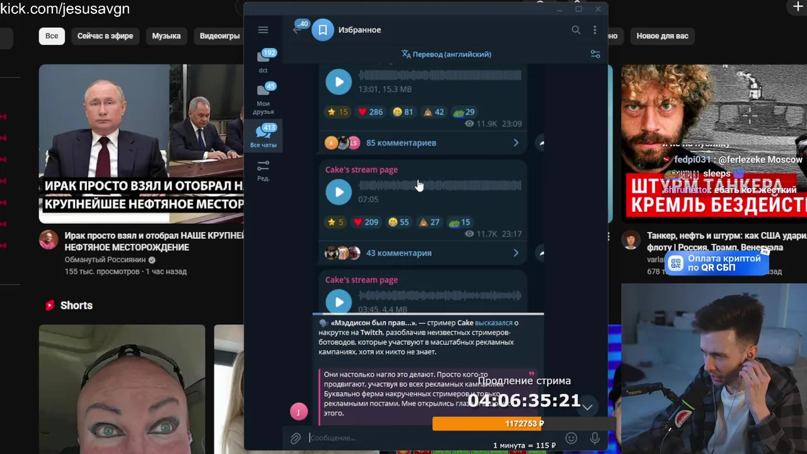The width and height of the screenshot is (807, 454).
Task: Toggle the heart reaction with 209
Action: pyautogui.click(x=366, y=222)
